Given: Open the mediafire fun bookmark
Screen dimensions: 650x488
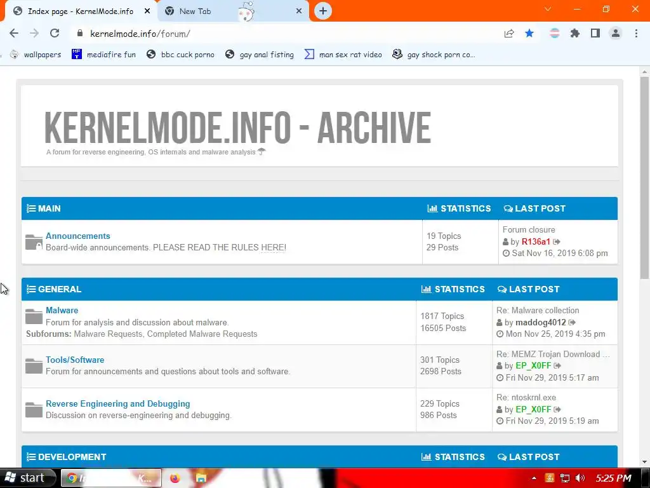Looking at the screenshot, I should 103,55.
